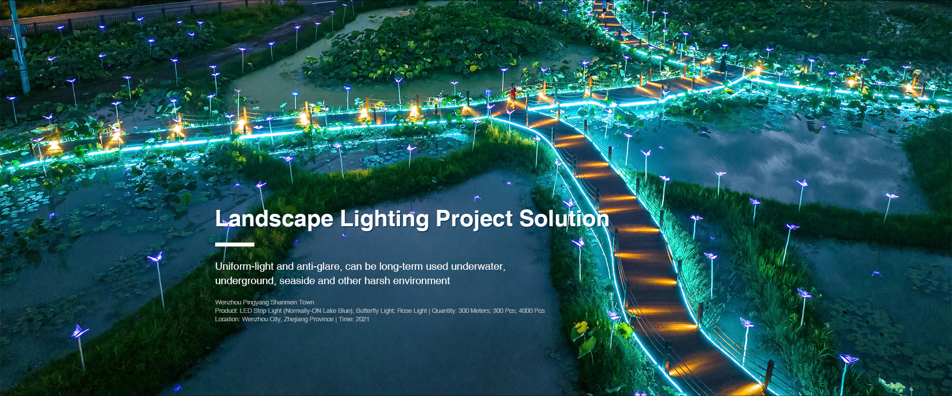
Task: Click the person in red on boardwalk
Action: tap(512, 93)
